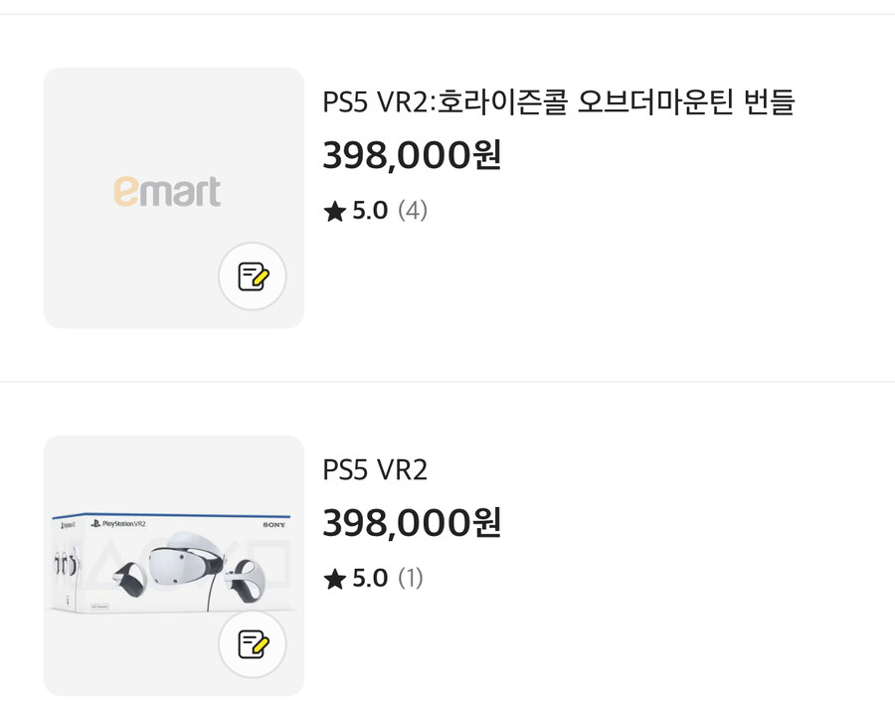The width and height of the screenshot is (895, 713).
Task: Click the star icon next to the (1) review rating
Action: point(335,580)
